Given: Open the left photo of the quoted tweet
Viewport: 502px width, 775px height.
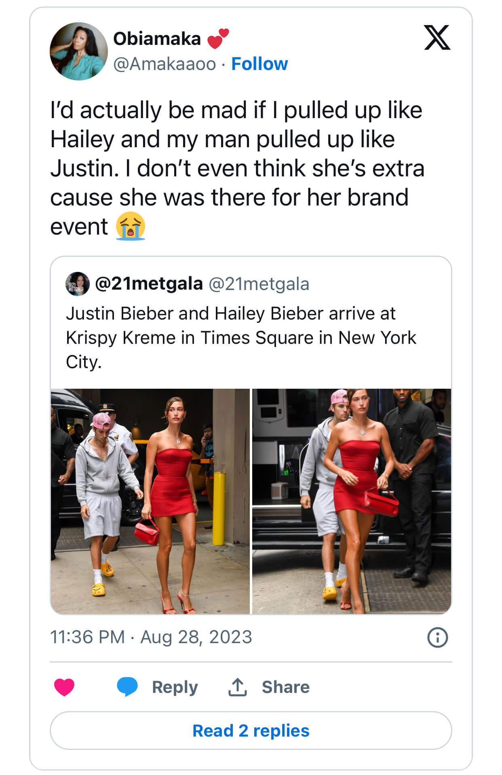Looking at the screenshot, I should coord(150,501).
